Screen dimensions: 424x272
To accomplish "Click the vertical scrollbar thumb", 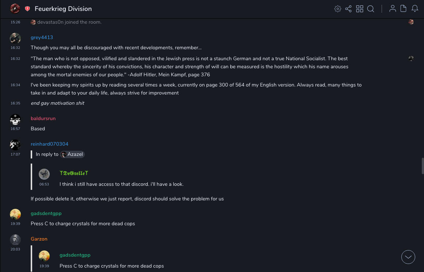I will pyautogui.click(x=423, y=166).
